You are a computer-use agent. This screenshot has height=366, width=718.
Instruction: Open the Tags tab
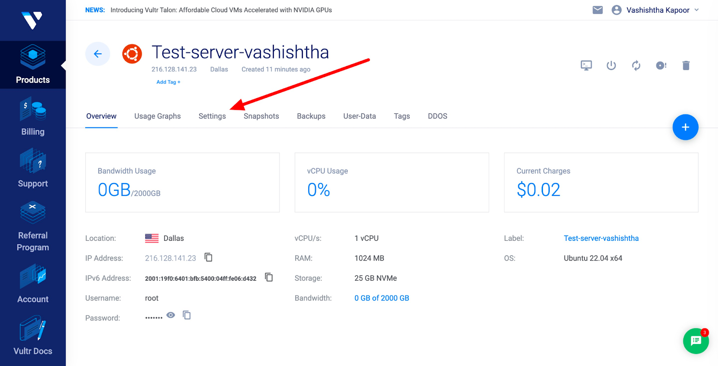(x=402, y=116)
